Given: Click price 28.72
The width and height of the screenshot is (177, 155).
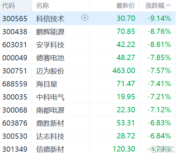Looking at the screenshot, I should [x=126, y=136].
